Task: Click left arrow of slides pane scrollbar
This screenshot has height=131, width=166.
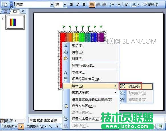Action: (x=15, y=121)
